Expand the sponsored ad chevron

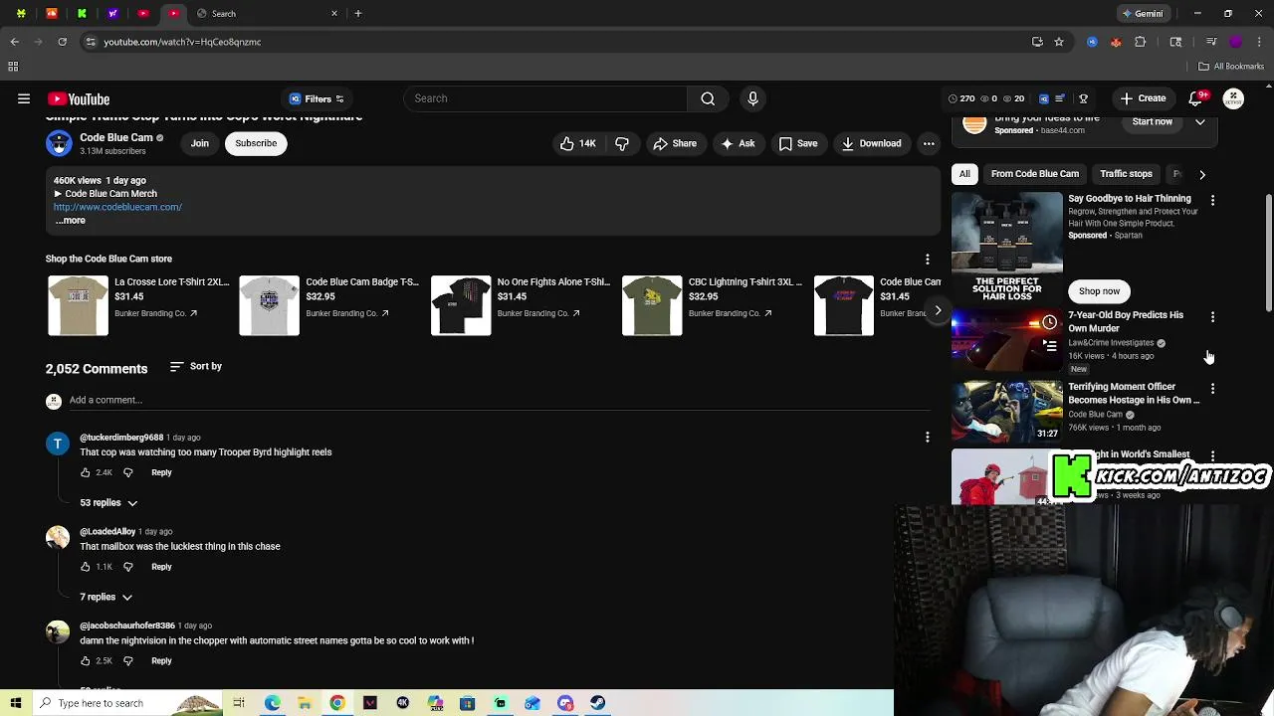1200,121
